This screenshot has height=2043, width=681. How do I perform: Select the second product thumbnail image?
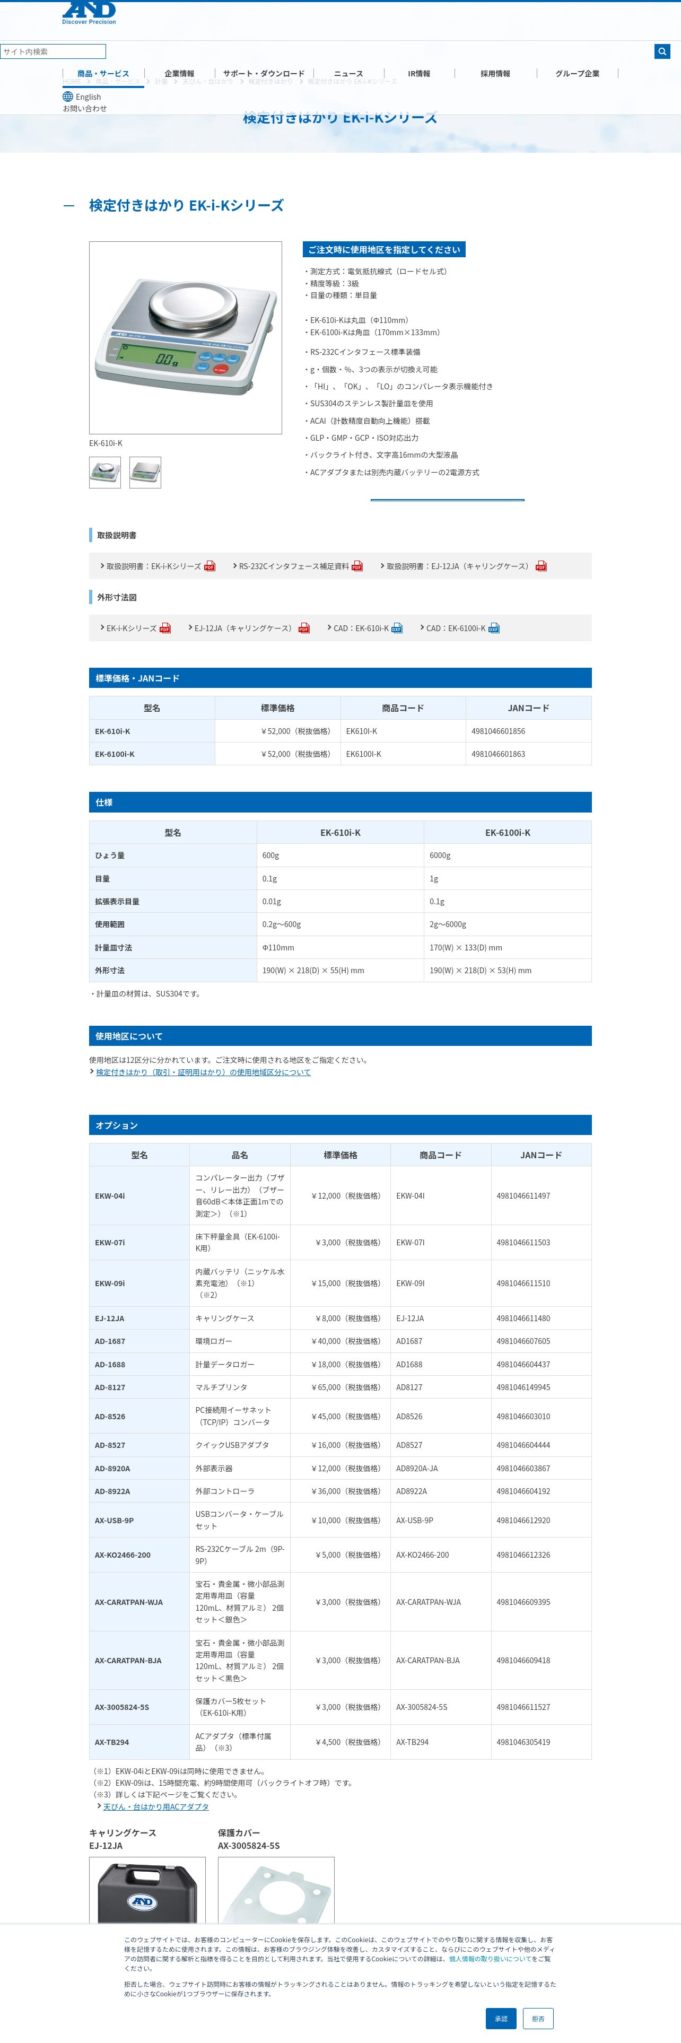pos(145,473)
